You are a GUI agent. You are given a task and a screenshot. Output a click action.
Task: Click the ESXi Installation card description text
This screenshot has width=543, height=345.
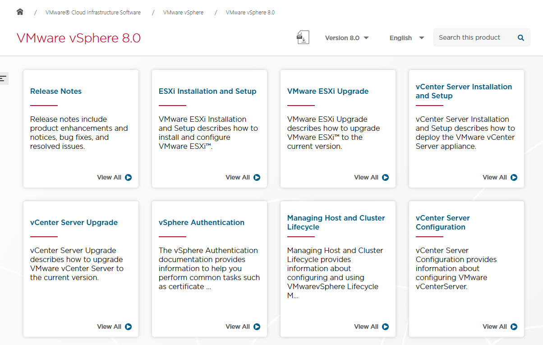208,133
